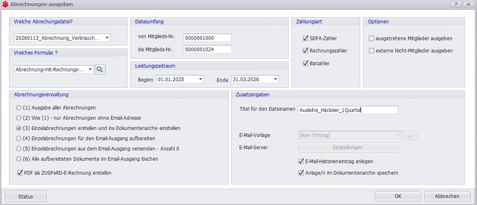Image resolution: width=477 pixels, height=205 pixels.
Task: Choose option (6) to delete prepared documents
Action: pyautogui.click(x=18, y=159)
